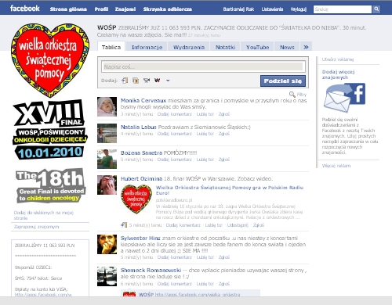Screen dimensions: 392x305
Task: Open the News tab
Action: tap(287, 47)
